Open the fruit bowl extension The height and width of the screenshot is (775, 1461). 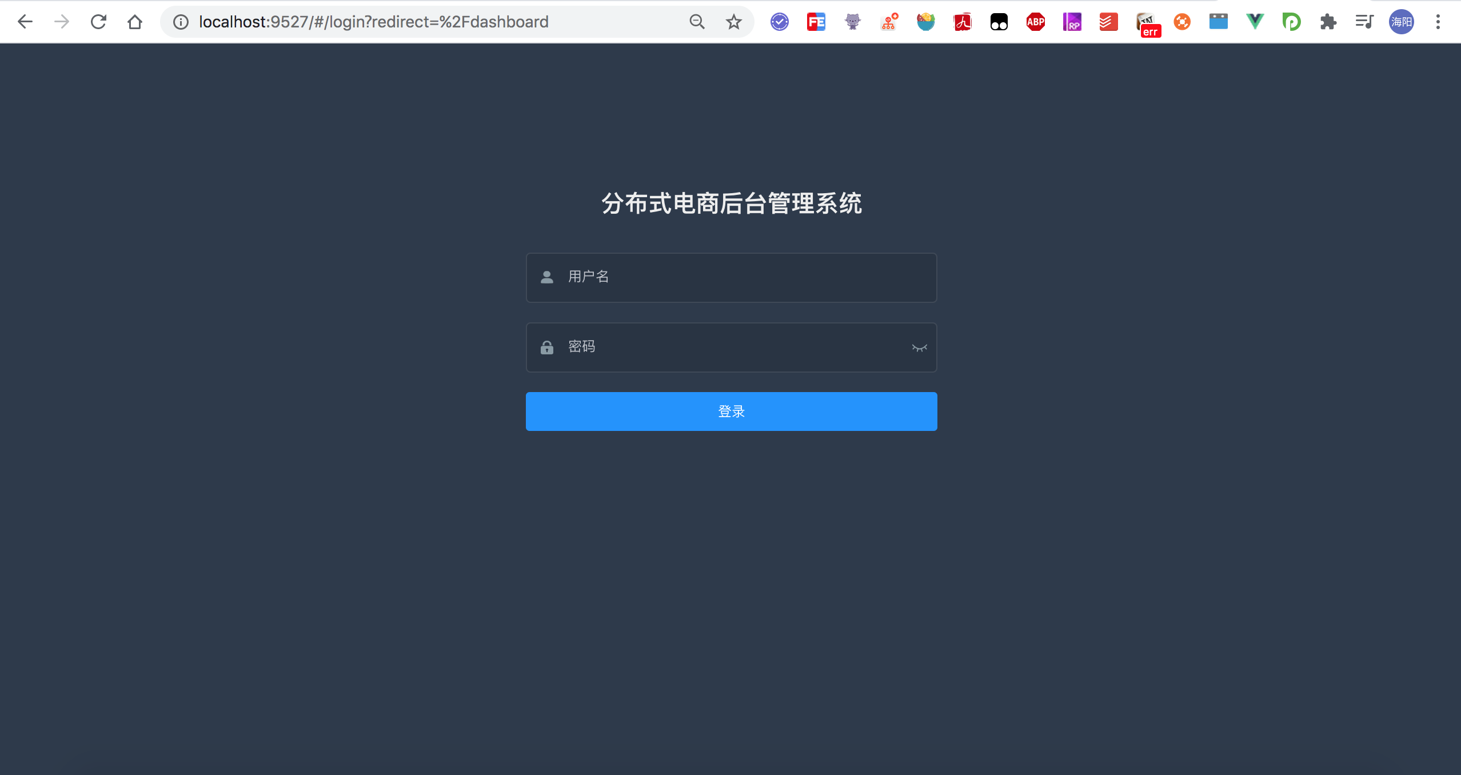tap(926, 22)
